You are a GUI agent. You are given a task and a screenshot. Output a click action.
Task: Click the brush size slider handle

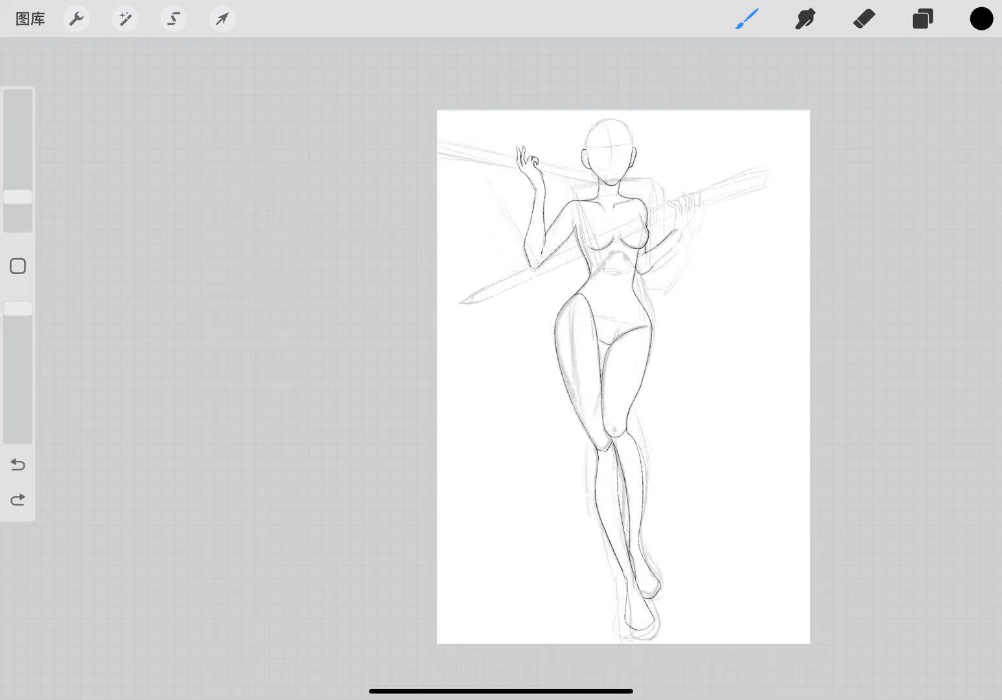click(18, 197)
